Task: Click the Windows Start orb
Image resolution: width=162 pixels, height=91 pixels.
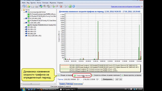Action: tap(24, 89)
